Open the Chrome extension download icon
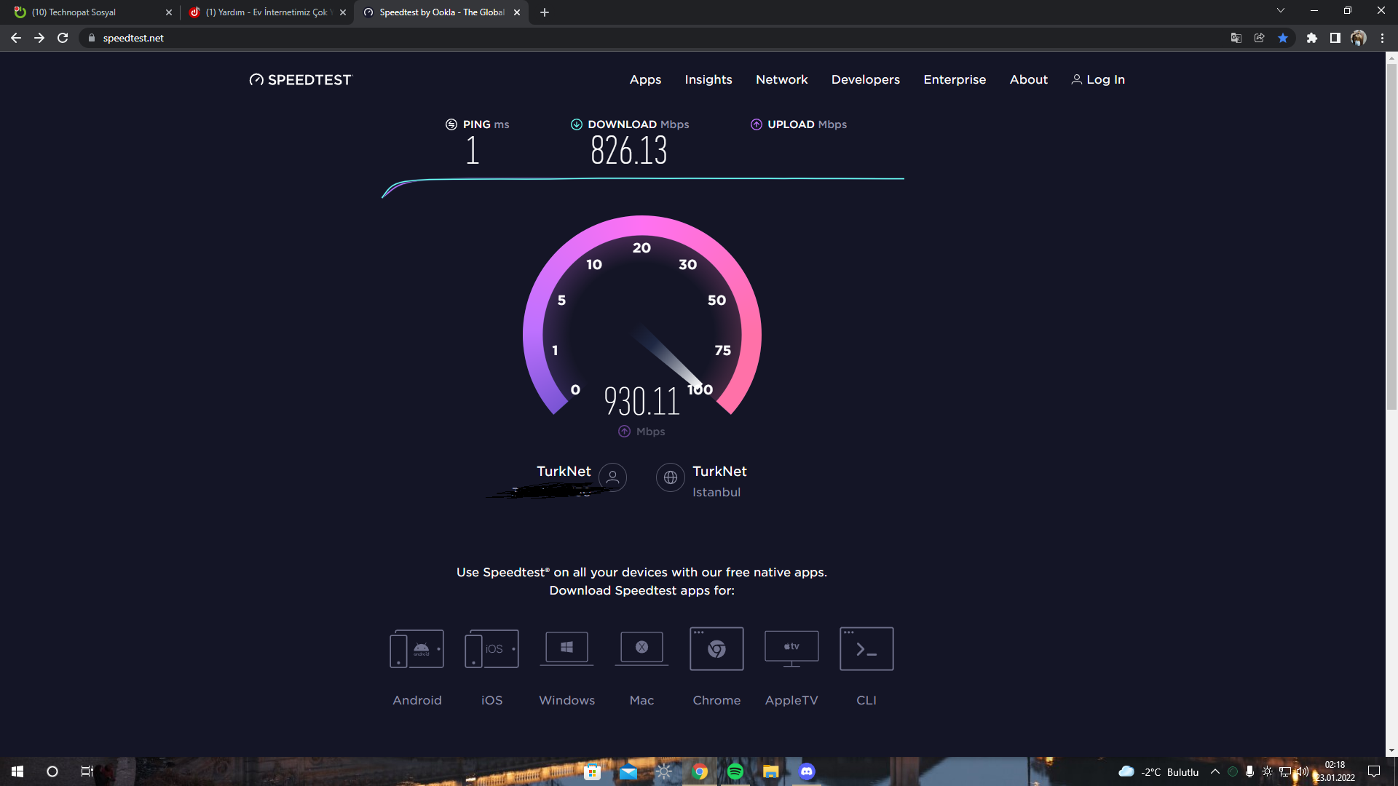This screenshot has height=786, width=1398. (716, 648)
